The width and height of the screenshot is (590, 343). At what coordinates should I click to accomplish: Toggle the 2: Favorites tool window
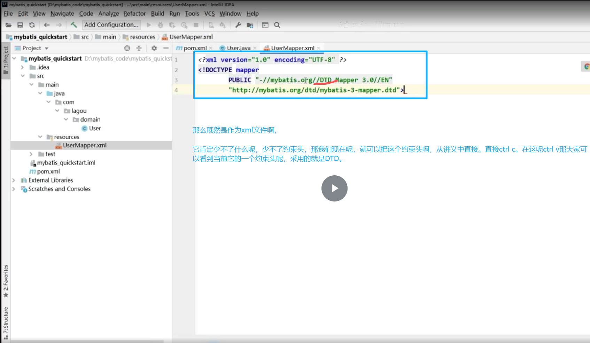[x=6, y=281]
